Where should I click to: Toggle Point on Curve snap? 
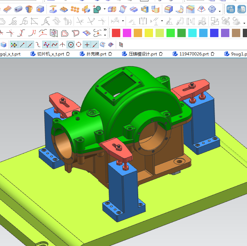[95, 45]
